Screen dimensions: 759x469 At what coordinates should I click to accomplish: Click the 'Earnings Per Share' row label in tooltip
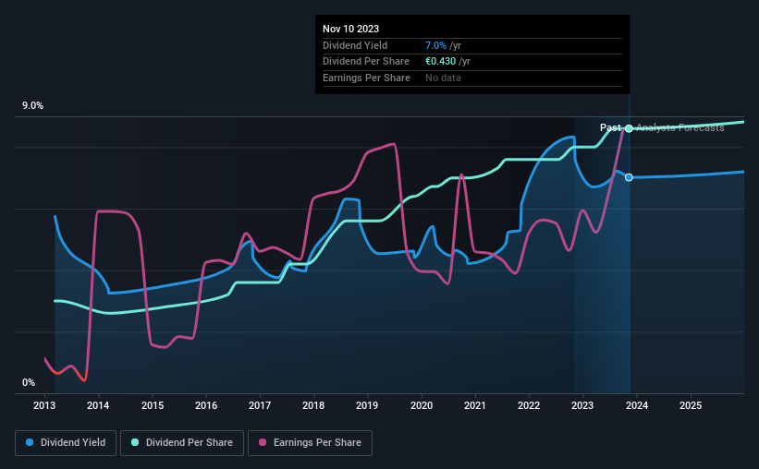[x=366, y=78]
